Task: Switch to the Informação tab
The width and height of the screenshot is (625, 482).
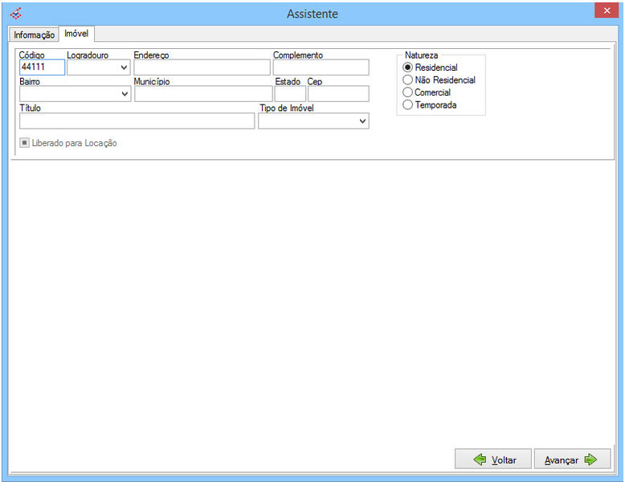Action: 34,35
